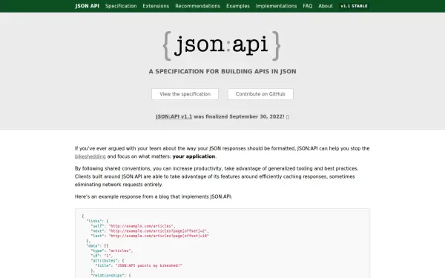The height and width of the screenshot is (278, 445).
Task: Open the About page
Action: tap(326, 6)
